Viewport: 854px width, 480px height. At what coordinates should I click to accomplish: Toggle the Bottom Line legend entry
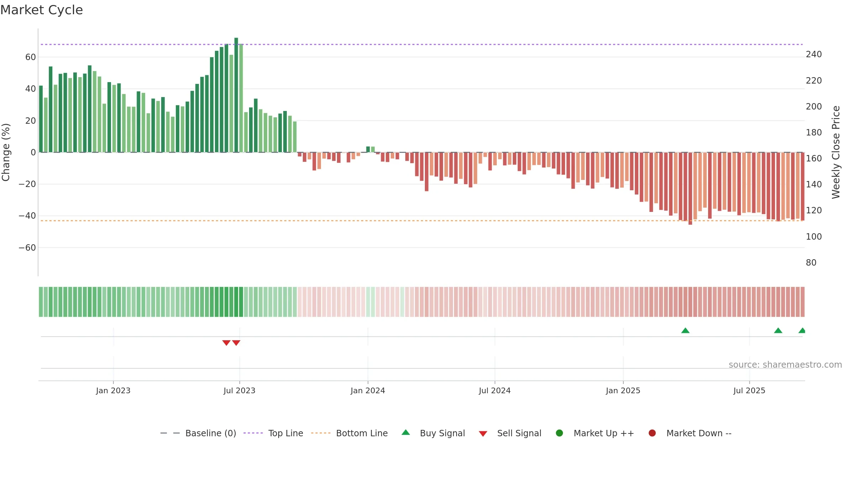click(x=349, y=433)
